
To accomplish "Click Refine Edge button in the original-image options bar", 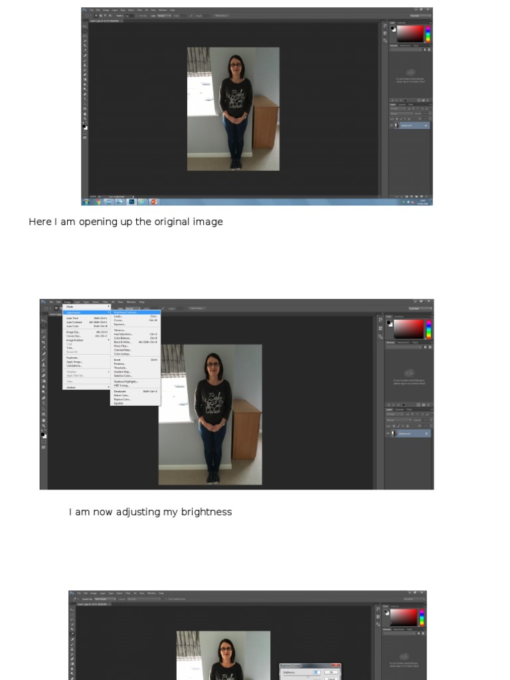I will pos(221,16).
